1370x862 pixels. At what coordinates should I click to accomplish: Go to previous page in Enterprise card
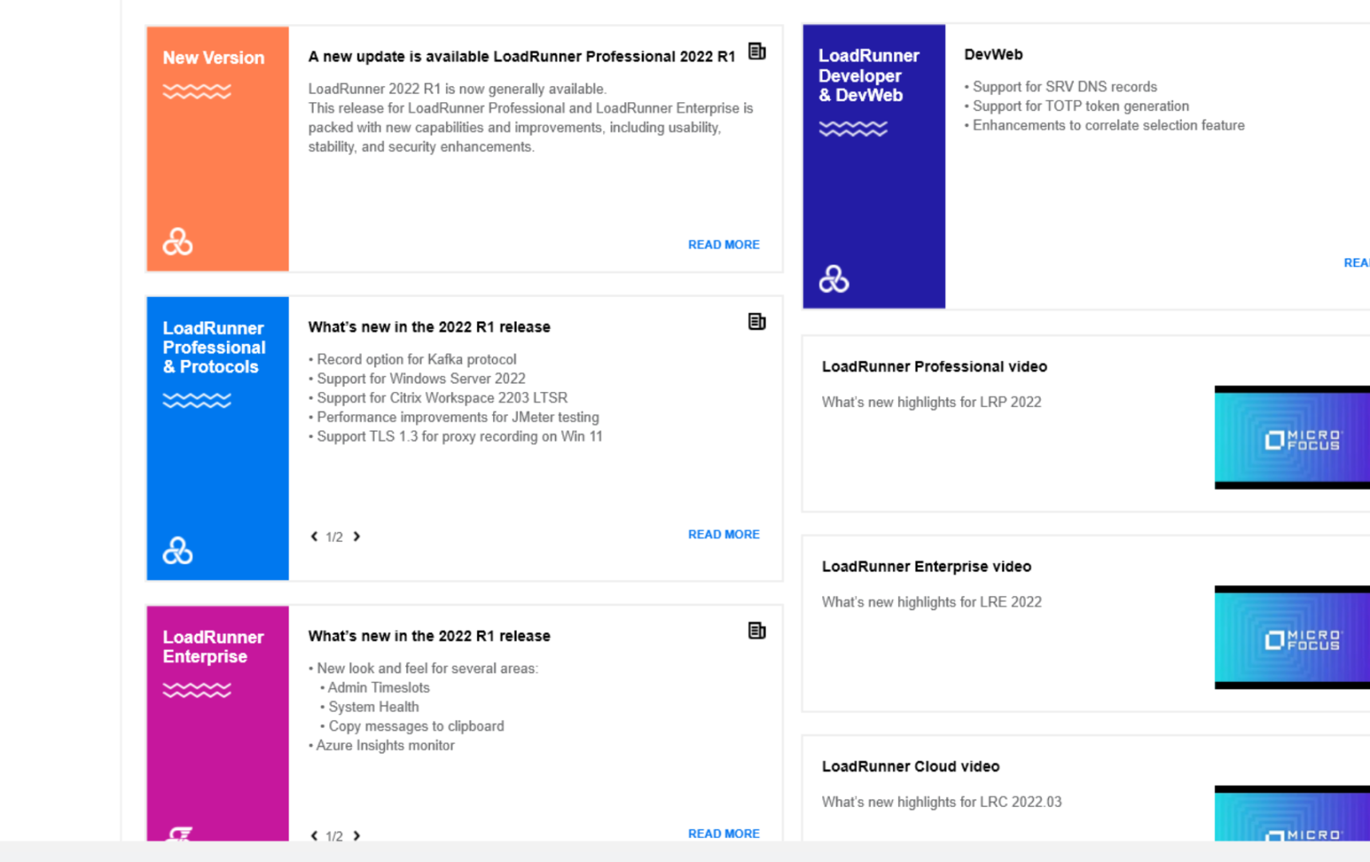tap(314, 836)
